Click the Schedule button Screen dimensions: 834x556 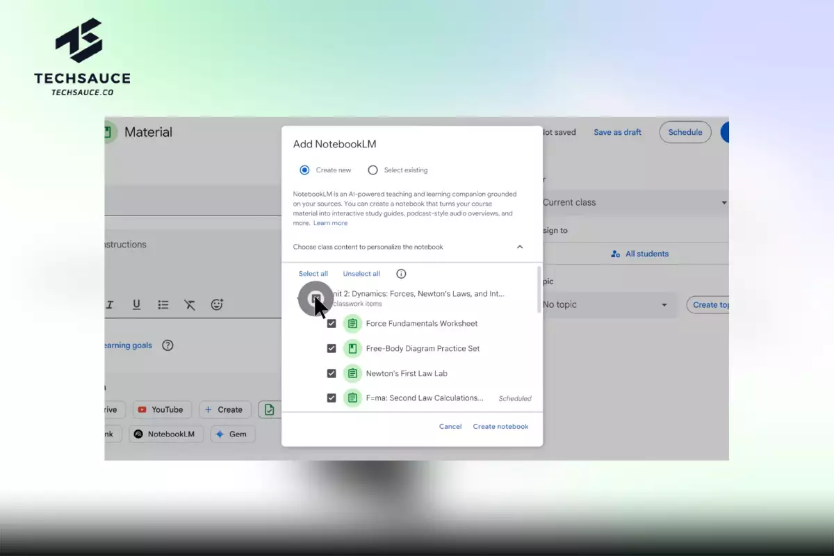(x=685, y=132)
